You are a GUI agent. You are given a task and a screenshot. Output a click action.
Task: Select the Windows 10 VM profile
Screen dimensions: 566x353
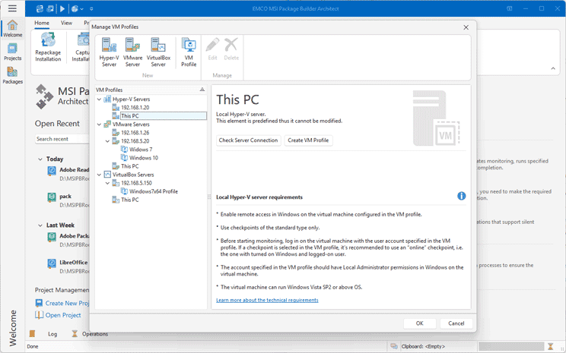click(x=143, y=158)
